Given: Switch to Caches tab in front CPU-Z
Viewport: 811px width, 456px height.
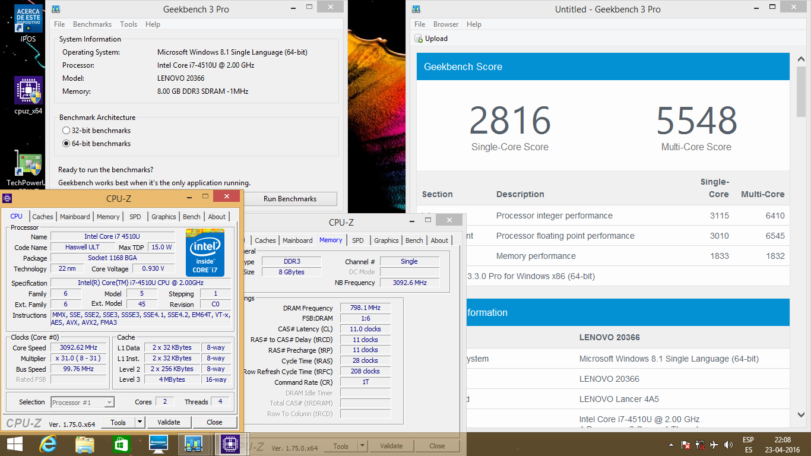Looking at the screenshot, I should (x=43, y=217).
